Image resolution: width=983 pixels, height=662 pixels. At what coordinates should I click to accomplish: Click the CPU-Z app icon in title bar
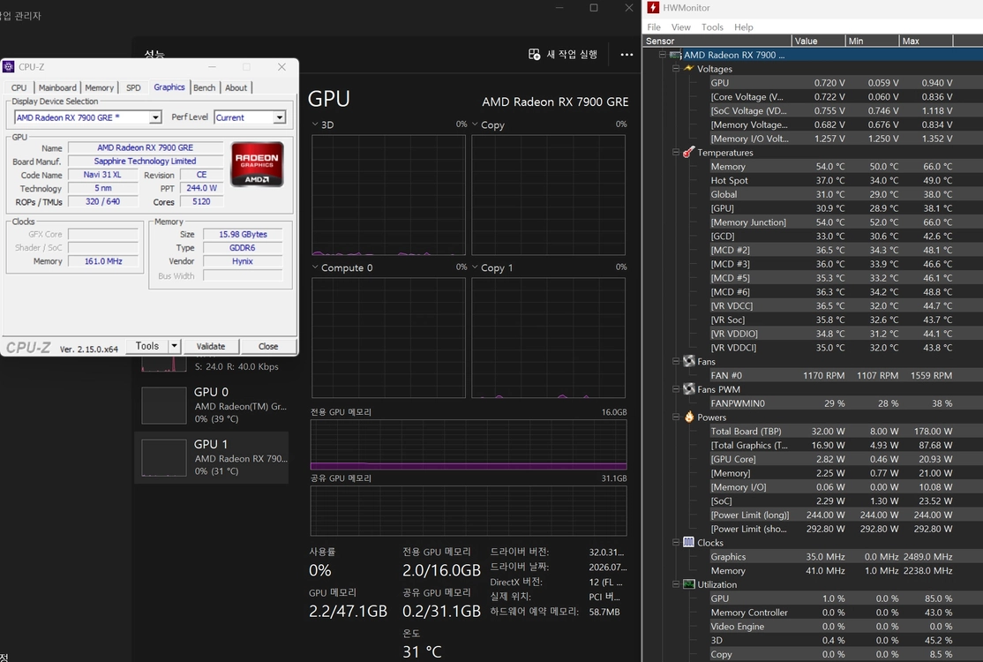(9, 66)
